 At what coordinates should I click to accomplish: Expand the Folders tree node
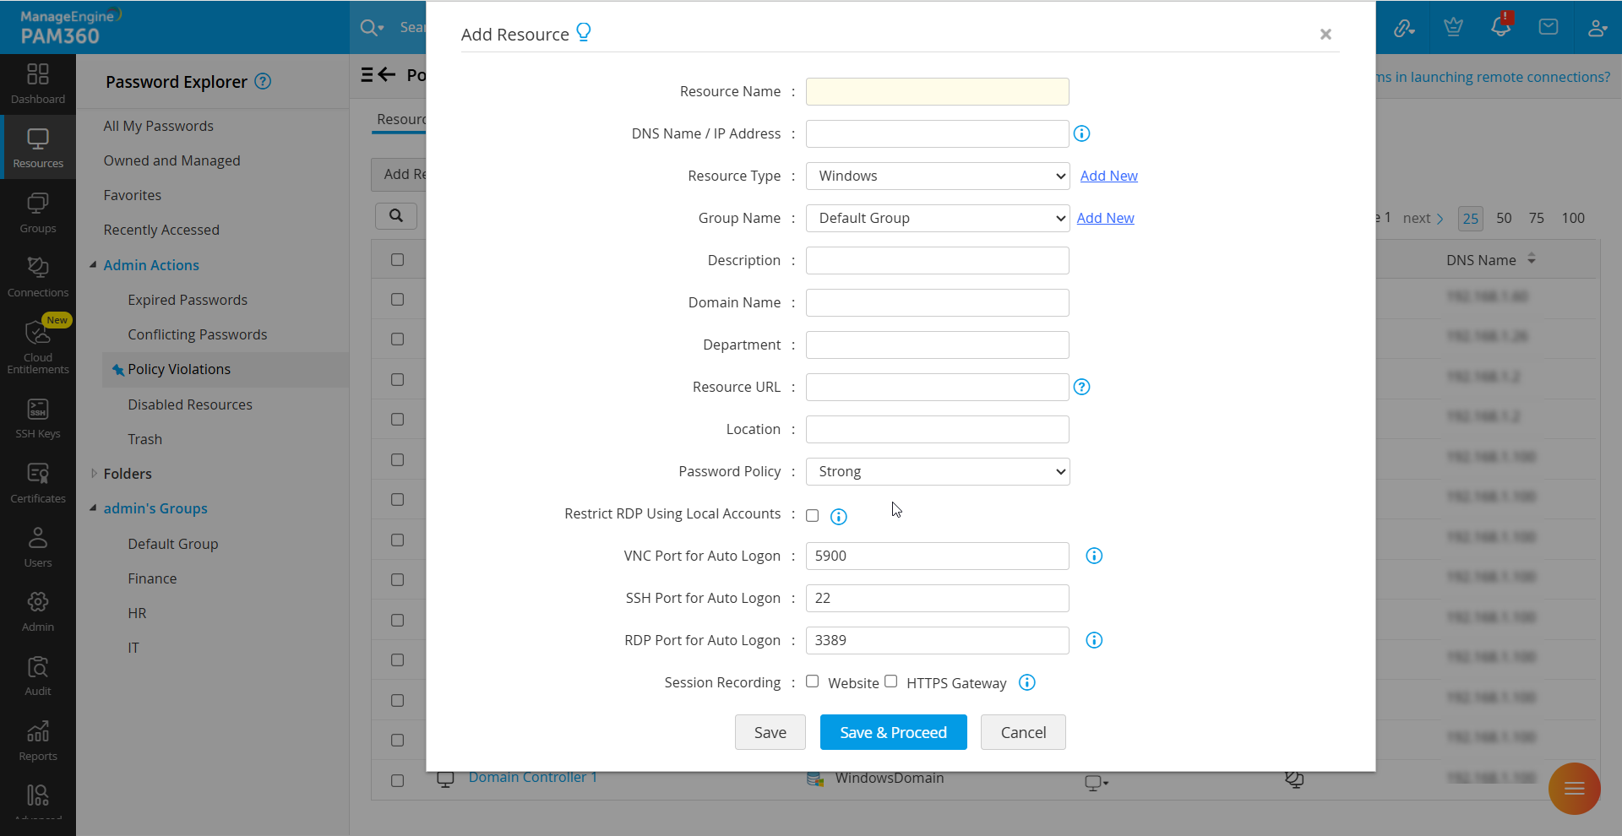[93, 474]
